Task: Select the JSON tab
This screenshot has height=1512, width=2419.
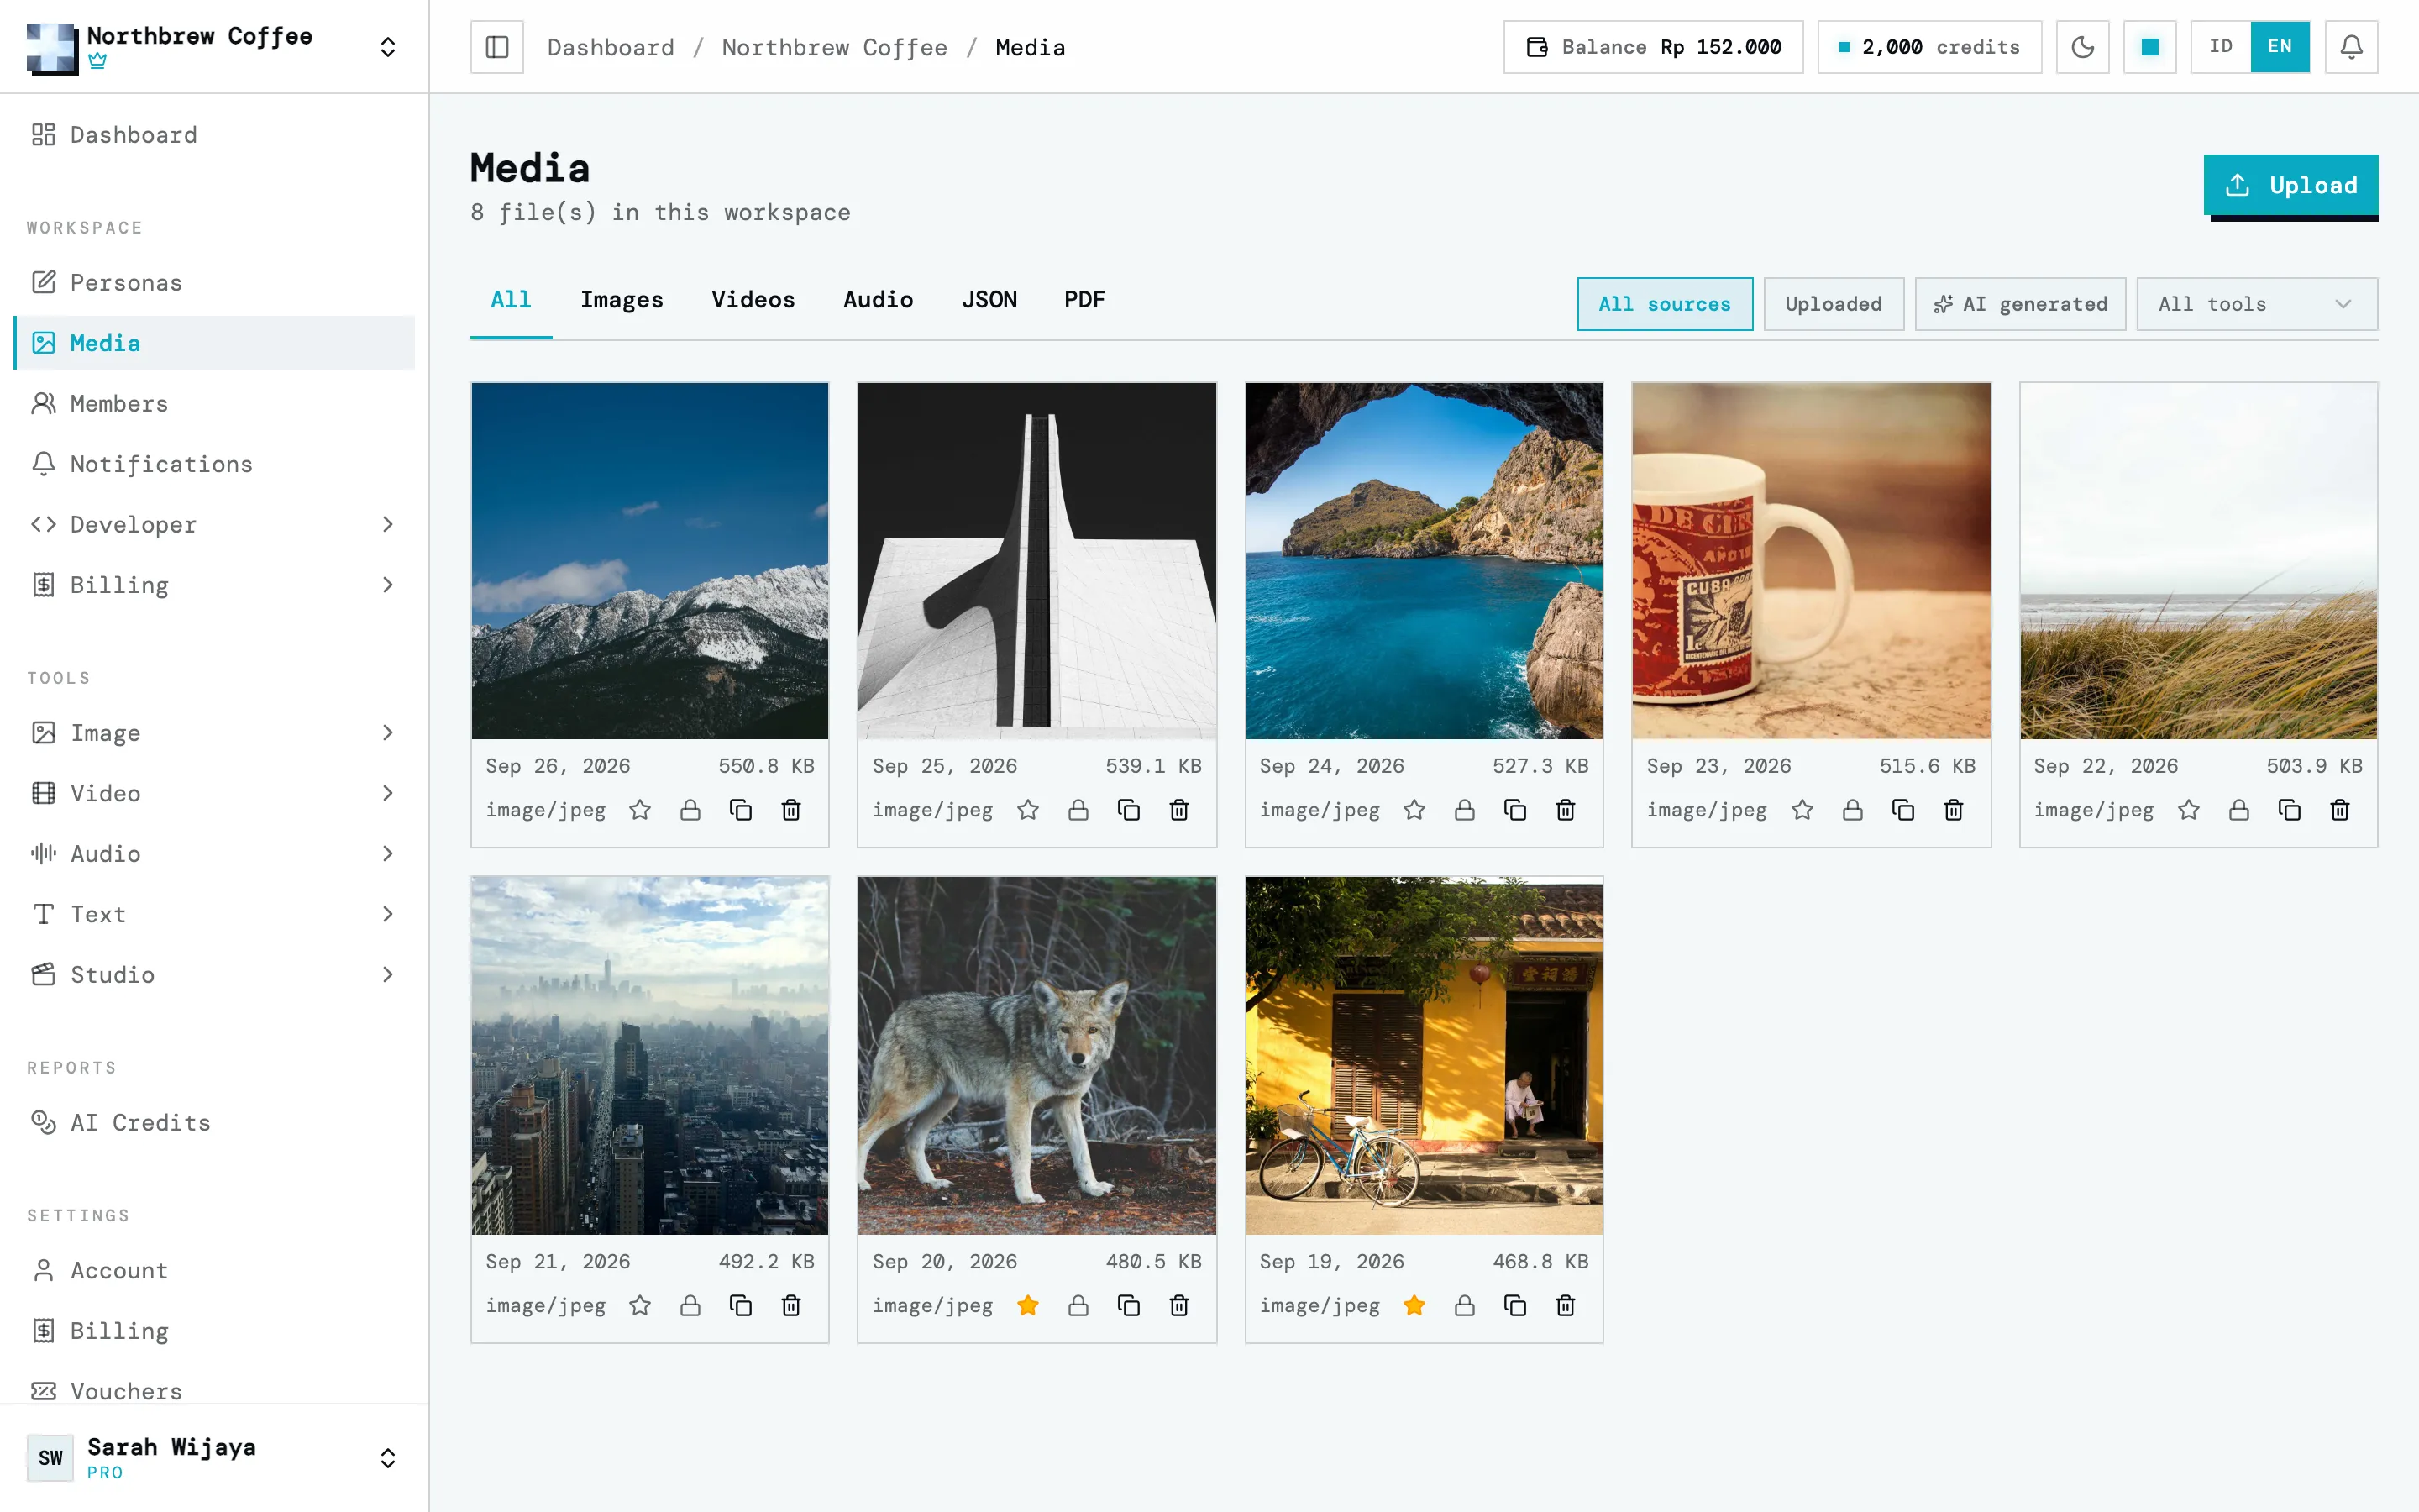Action: (x=989, y=300)
